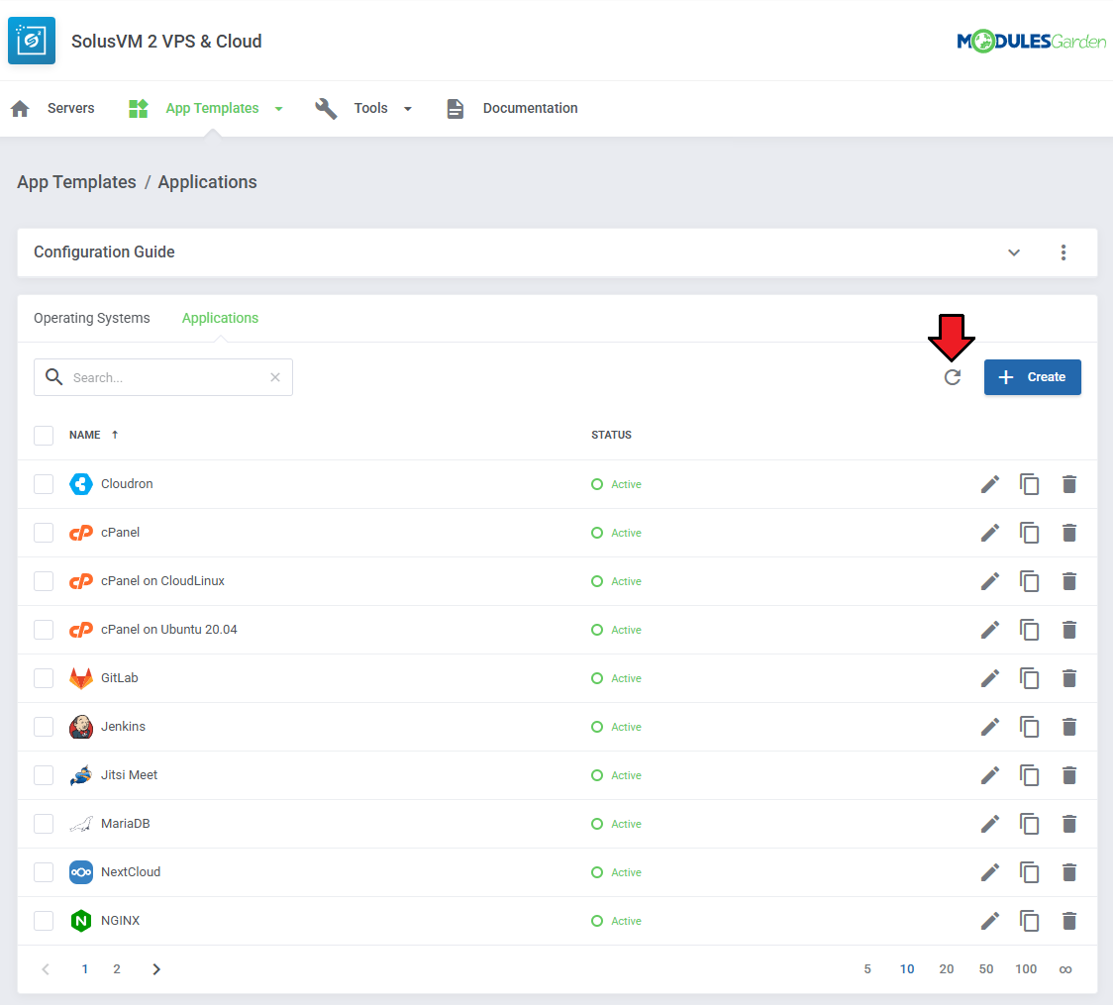Duplicate the NextCloud application
The height and width of the screenshot is (1005, 1113).
pyautogui.click(x=1029, y=872)
